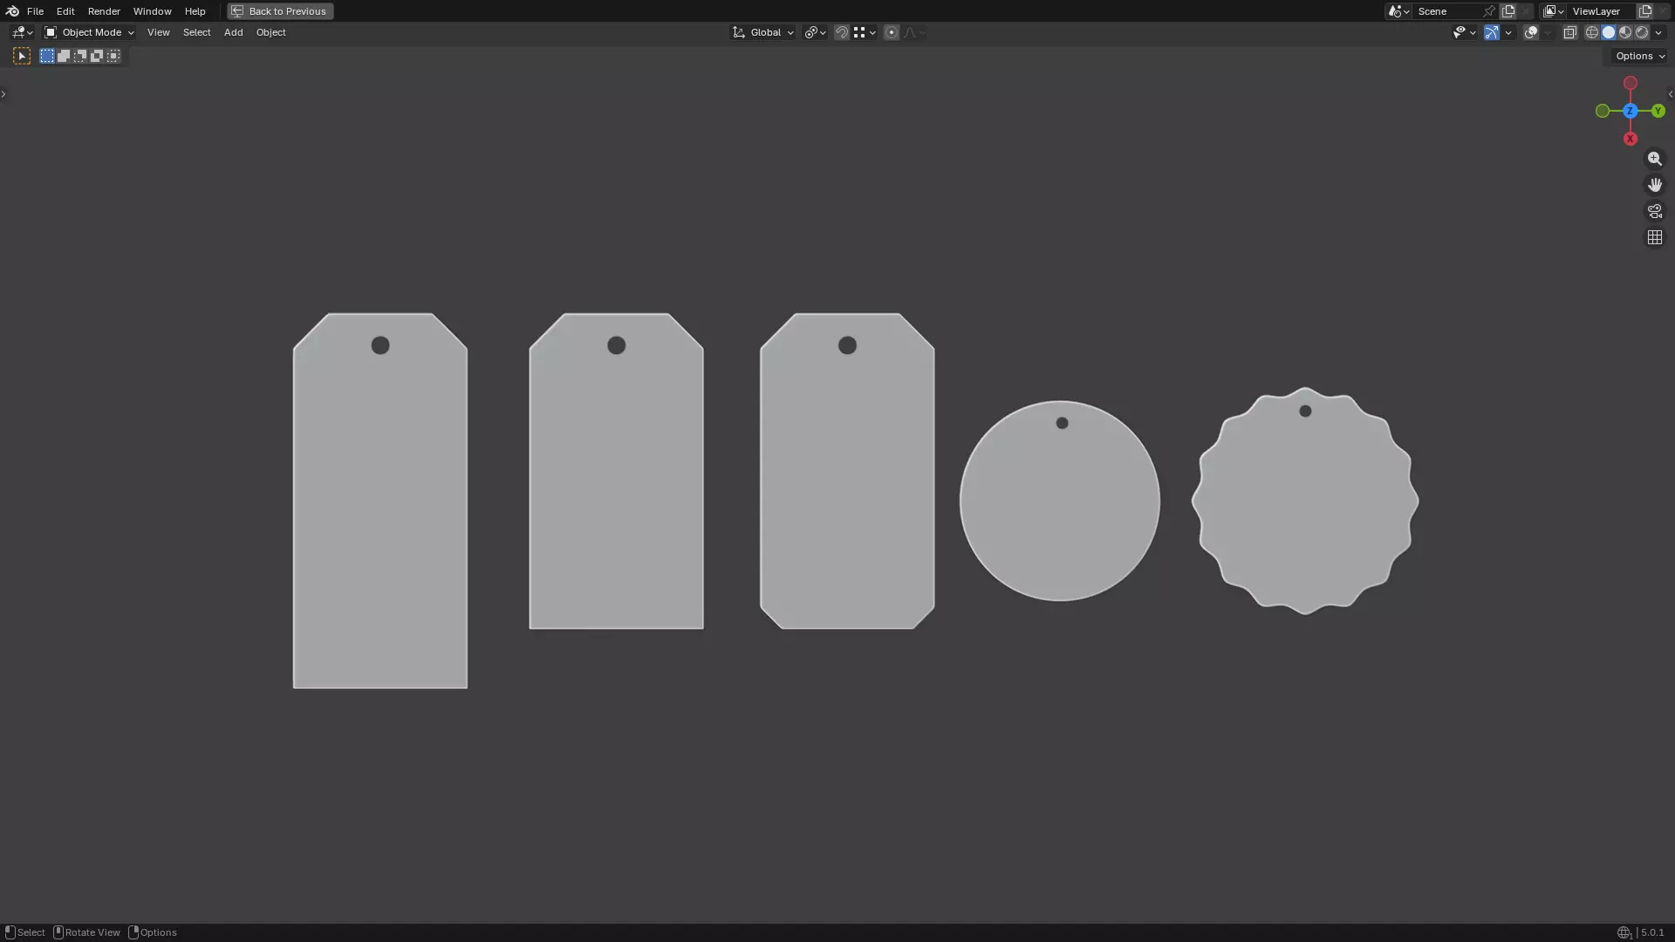The width and height of the screenshot is (1675, 942).
Task: Toggle snapping magnet icon
Action: [x=842, y=32]
